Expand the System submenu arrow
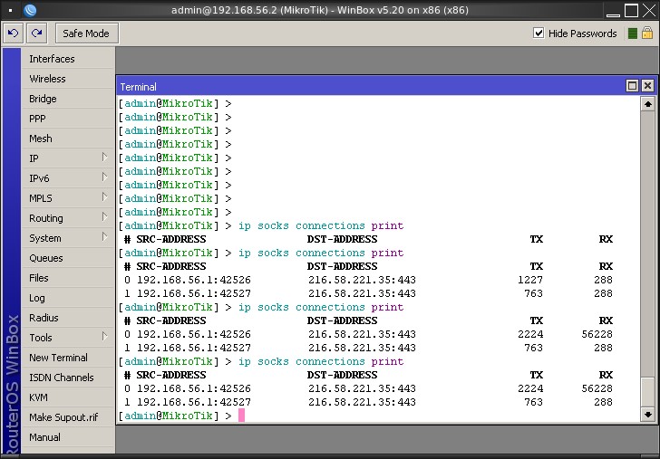This screenshot has height=459, width=660. tap(105, 237)
